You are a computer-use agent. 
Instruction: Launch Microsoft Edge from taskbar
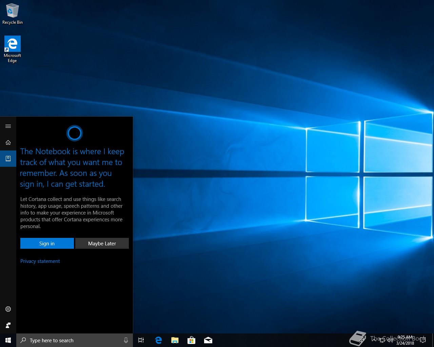[158, 340]
